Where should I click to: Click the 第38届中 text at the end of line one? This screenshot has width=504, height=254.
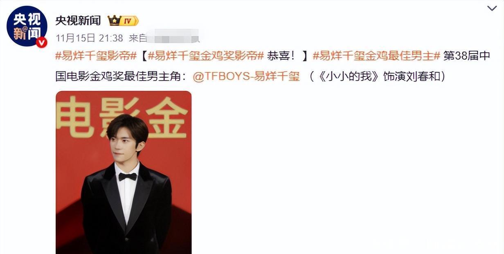click(467, 56)
